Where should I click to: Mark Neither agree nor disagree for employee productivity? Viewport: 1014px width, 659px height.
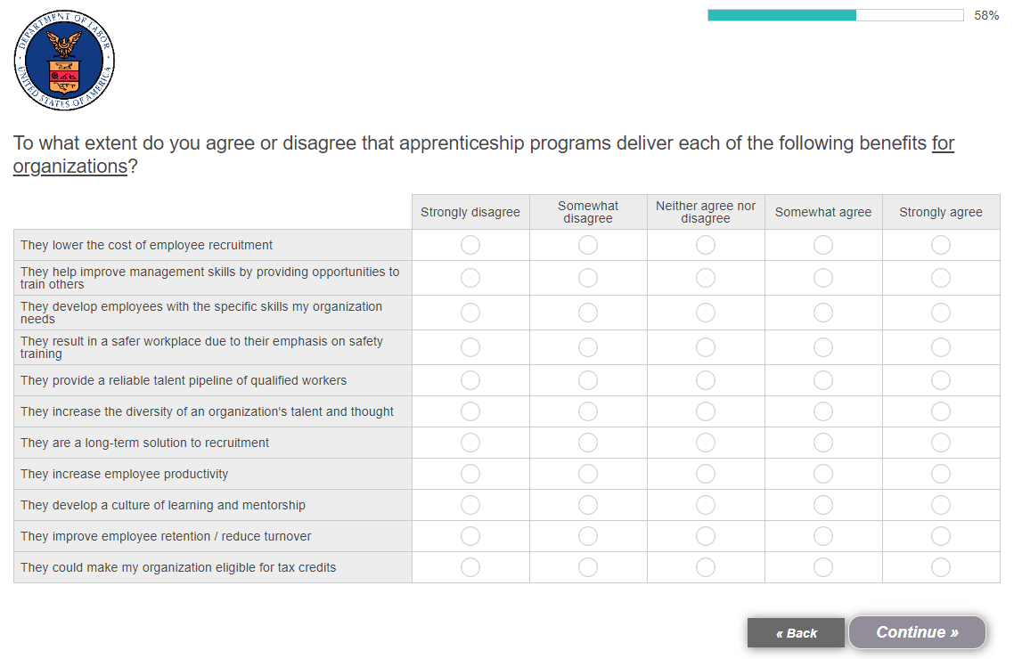[706, 474]
